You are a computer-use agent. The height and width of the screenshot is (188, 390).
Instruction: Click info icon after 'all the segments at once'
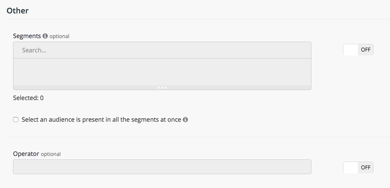(185, 120)
